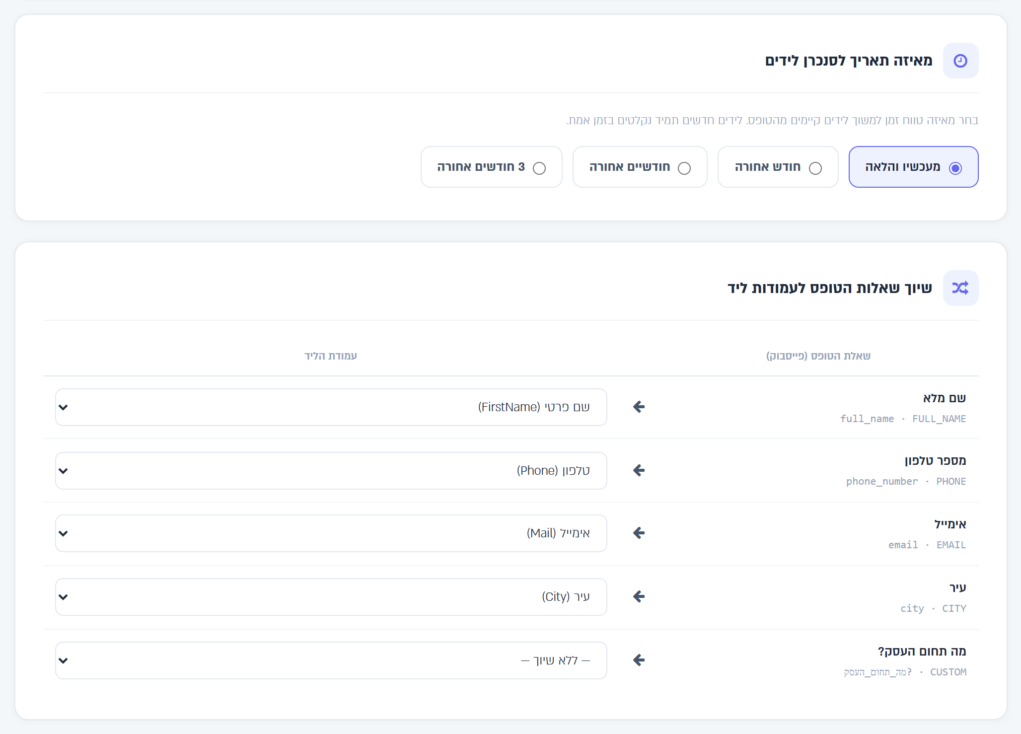Select the חודש אחורה radio option

pos(778,167)
